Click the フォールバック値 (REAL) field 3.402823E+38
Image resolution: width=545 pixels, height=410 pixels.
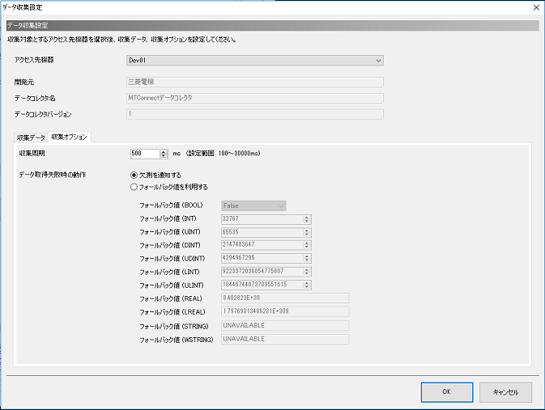tap(285, 298)
